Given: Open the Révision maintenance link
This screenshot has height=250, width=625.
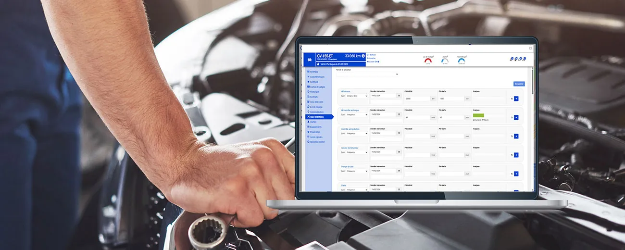Looking at the screenshot, I should [346, 91].
